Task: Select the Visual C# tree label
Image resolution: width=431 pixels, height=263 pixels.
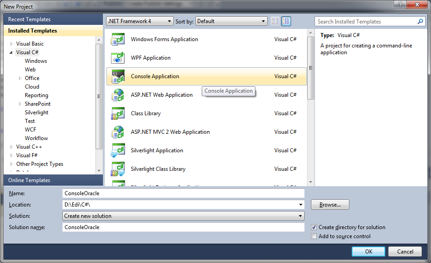Action: click(27, 52)
